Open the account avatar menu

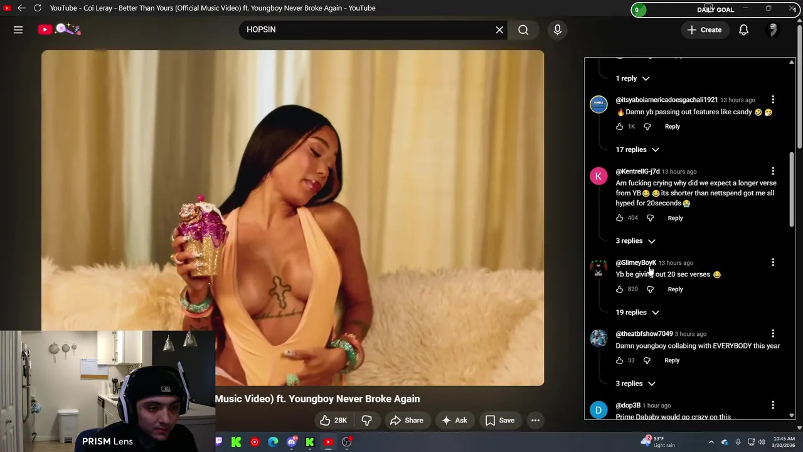click(x=773, y=30)
